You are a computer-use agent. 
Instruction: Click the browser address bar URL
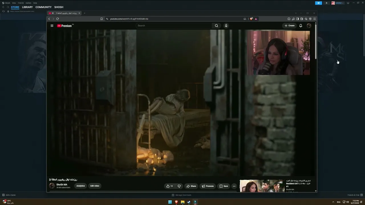[129, 19]
